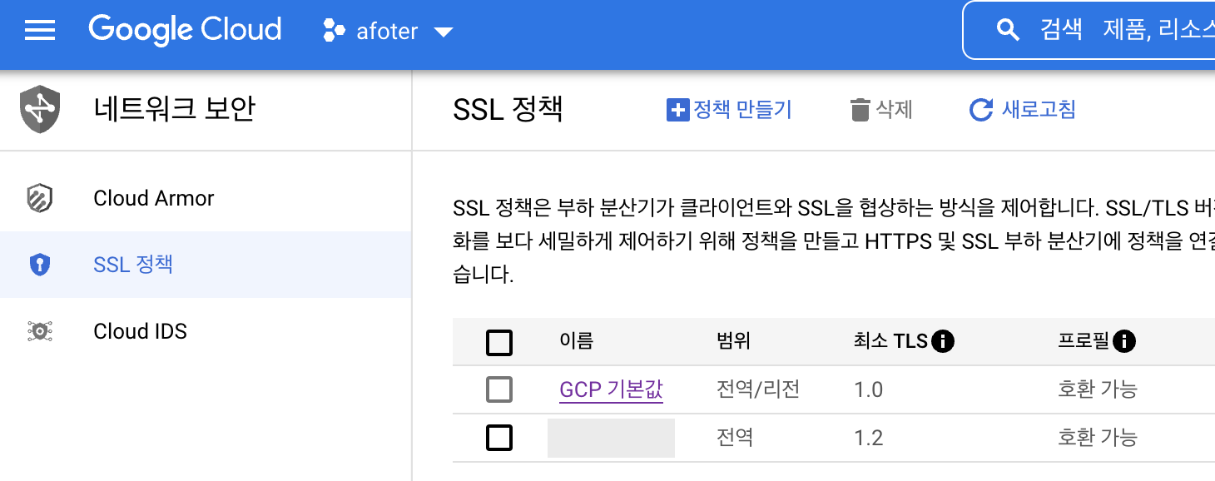Image resolution: width=1215 pixels, height=481 pixels.
Task: Check the TLS 1.2 policy row checkbox
Action: [x=499, y=438]
